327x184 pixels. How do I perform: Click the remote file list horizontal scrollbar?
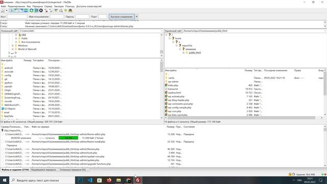(241, 118)
